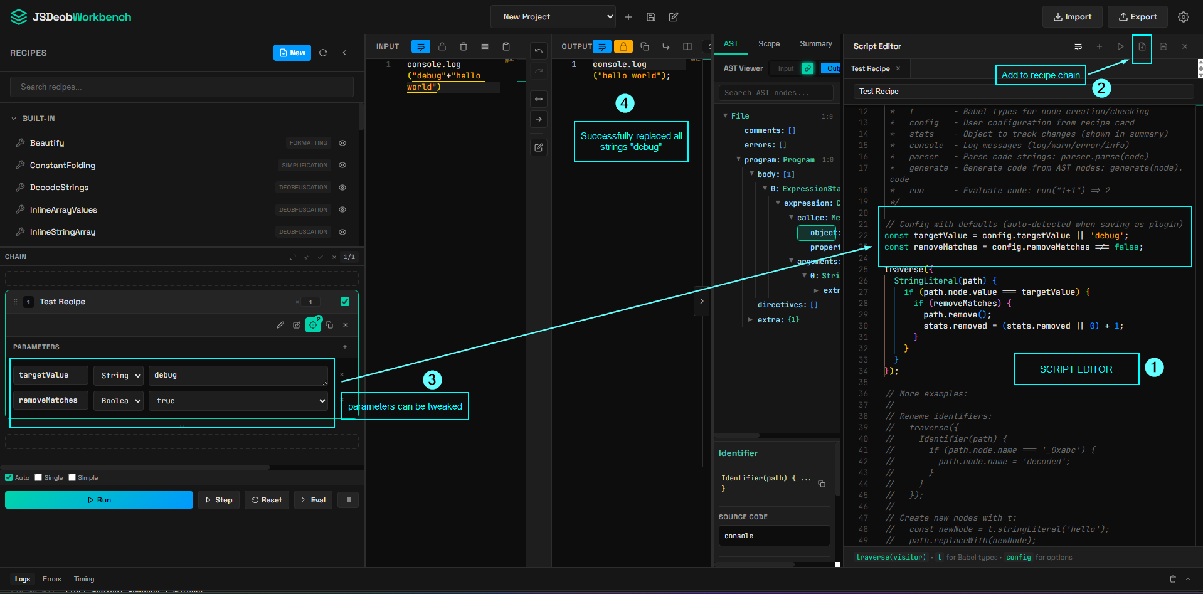
Task: Click the unlock icon in INPUT toolbar
Action: tap(442, 46)
